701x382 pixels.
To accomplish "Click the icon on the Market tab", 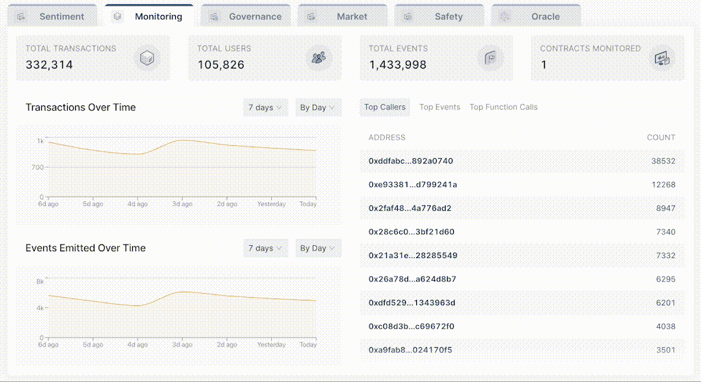I will click(311, 16).
